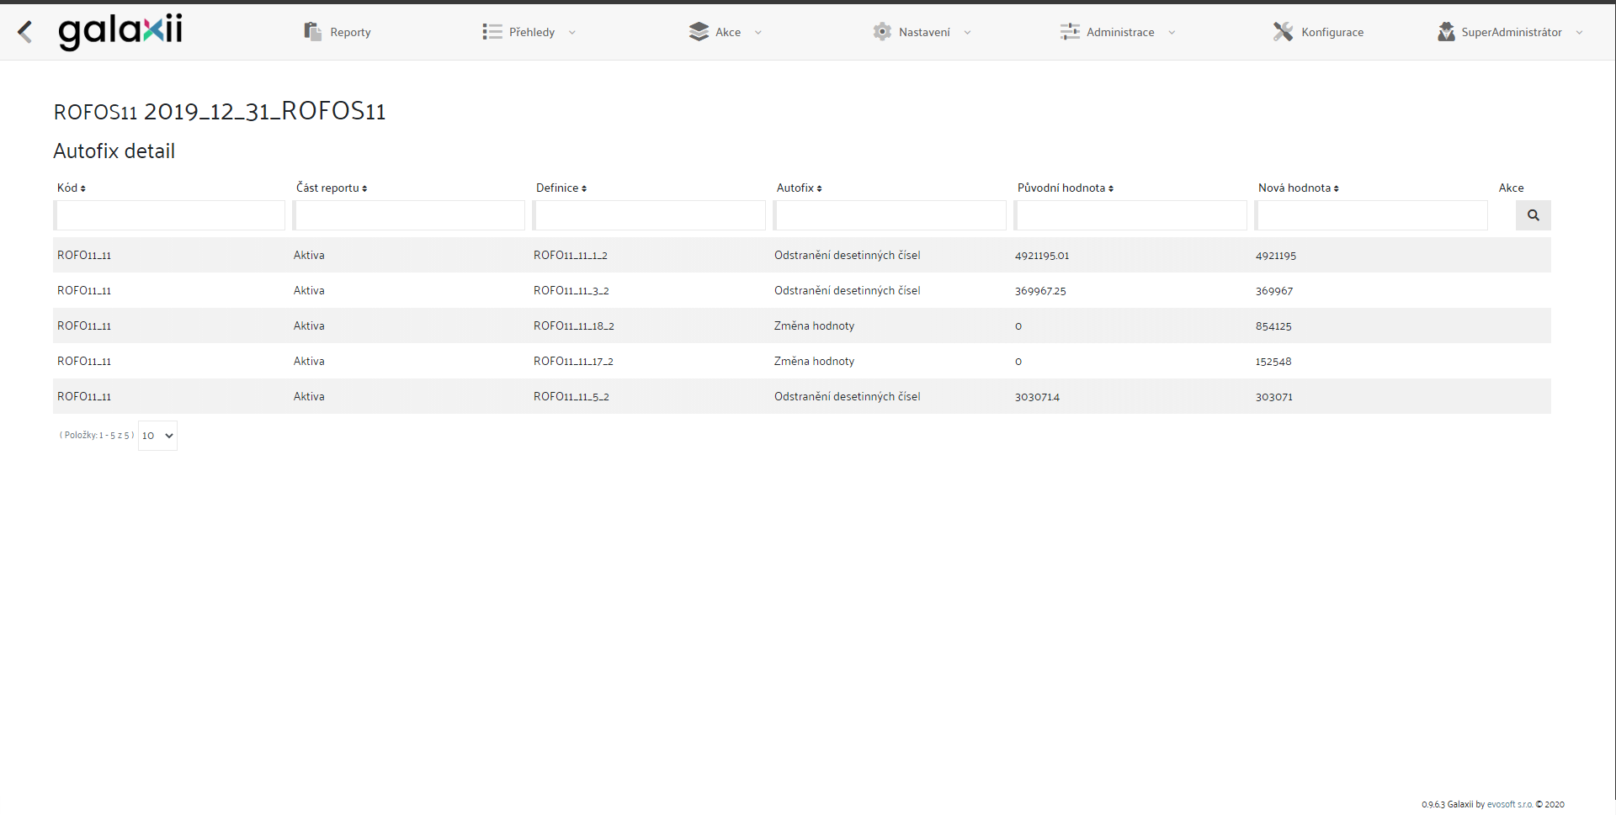Sort by Autofix column arrows
The height and width of the screenshot is (815, 1616).
coord(819,188)
